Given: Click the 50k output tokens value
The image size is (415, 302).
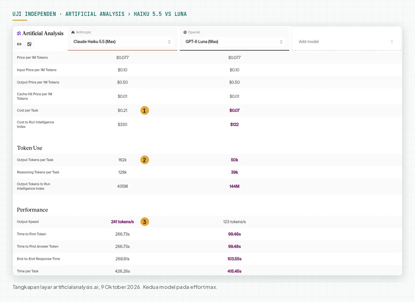Looking at the screenshot, I should 234,160.
